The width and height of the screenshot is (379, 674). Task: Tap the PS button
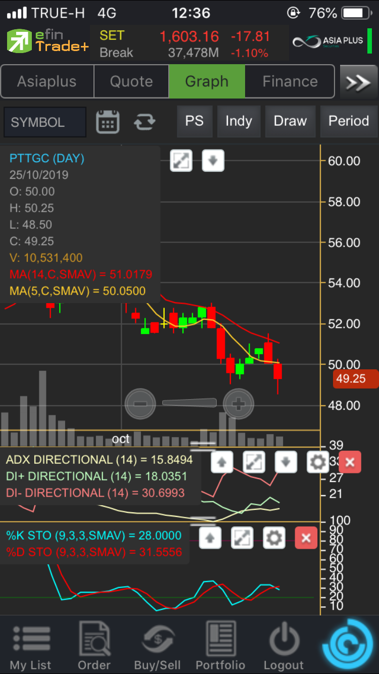(x=194, y=121)
